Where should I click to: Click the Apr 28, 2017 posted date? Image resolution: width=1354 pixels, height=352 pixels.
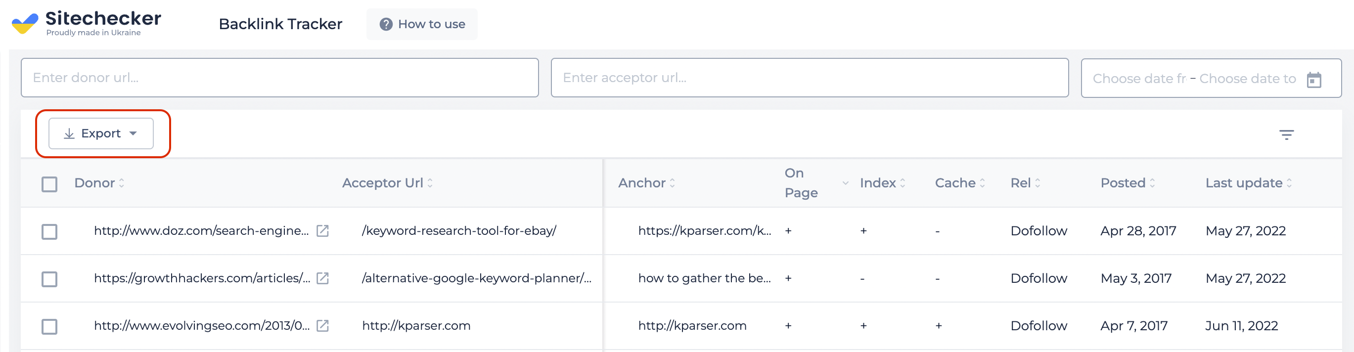(x=1138, y=231)
